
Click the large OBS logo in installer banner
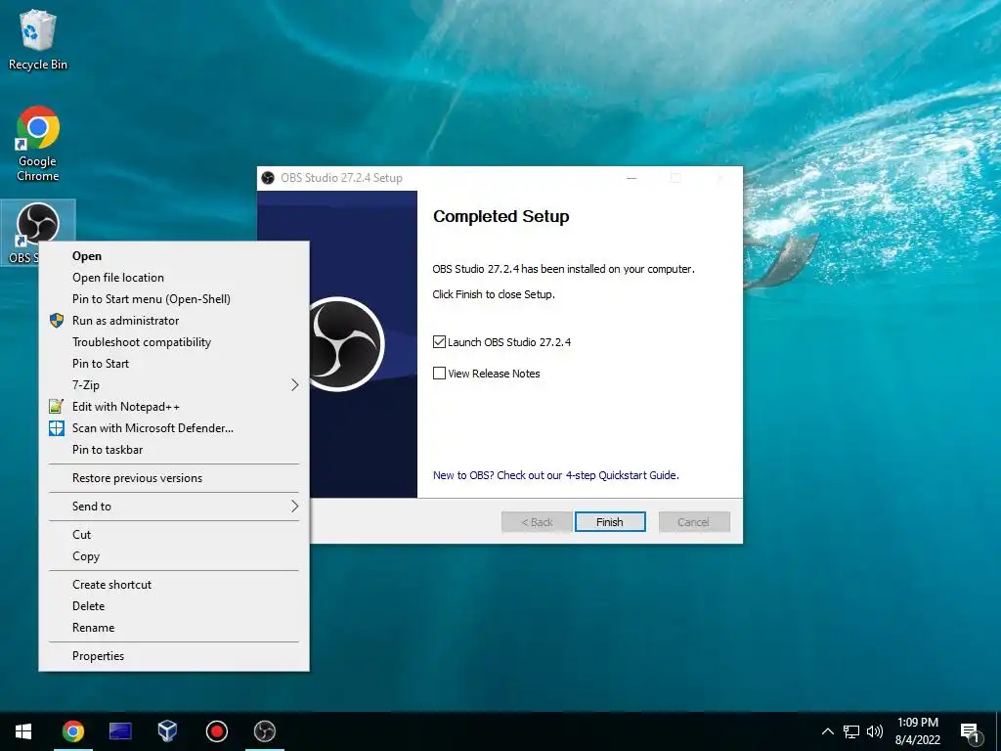tap(345, 344)
